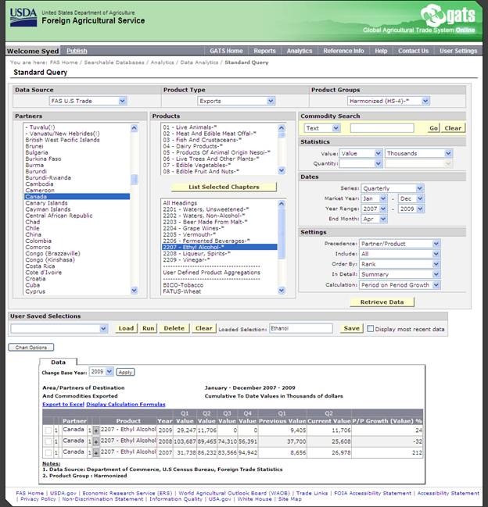Open the Reports menu
Image resolution: width=488 pixels, height=507 pixels.
tap(264, 51)
